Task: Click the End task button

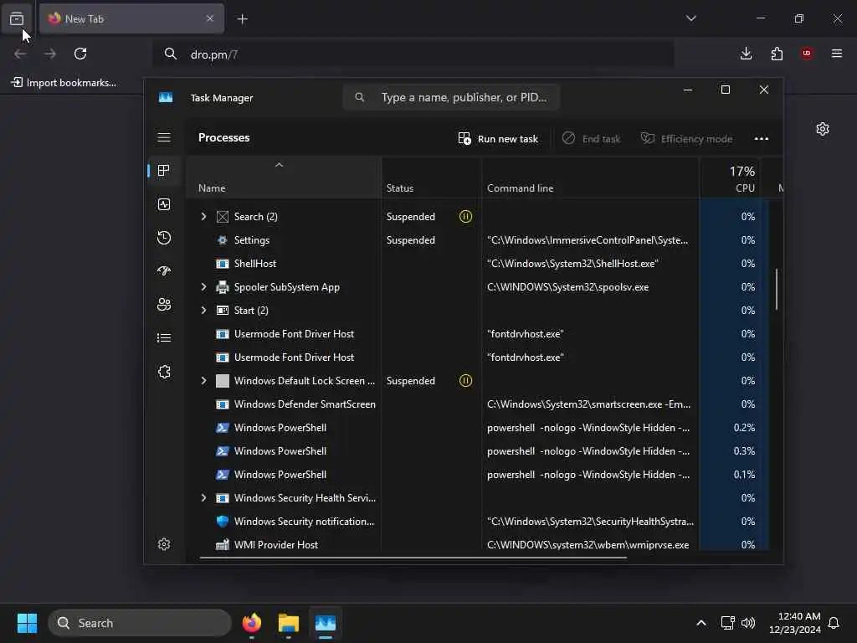Action: [x=592, y=139]
